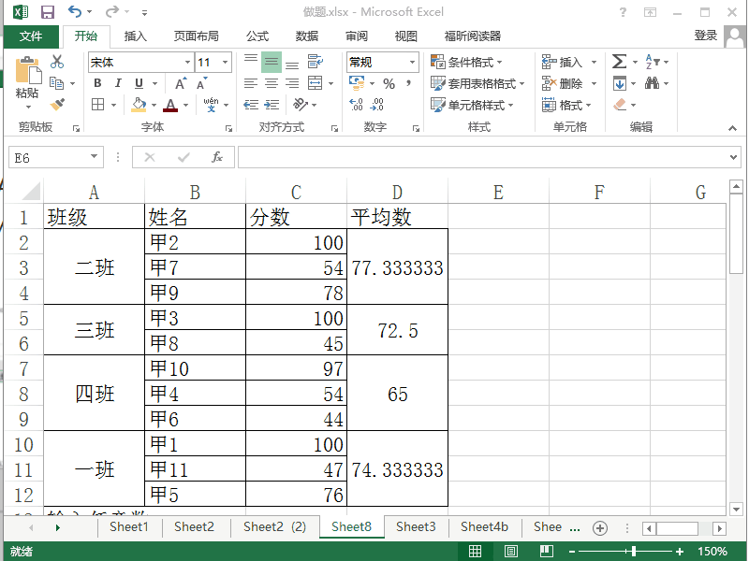The width and height of the screenshot is (749, 561).
Task: Click the Name Box showing E6
Action: pos(47,157)
